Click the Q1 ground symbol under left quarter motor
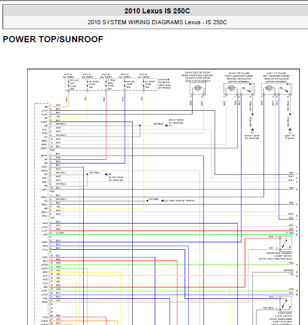 pos(290,130)
